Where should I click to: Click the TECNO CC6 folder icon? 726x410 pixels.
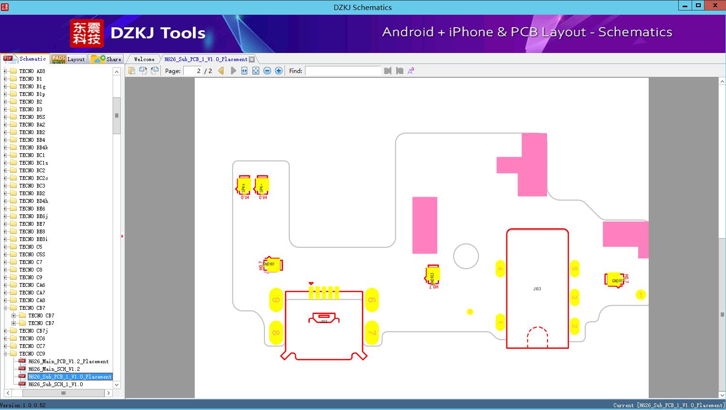pyautogui.click(x=13, y=338)
